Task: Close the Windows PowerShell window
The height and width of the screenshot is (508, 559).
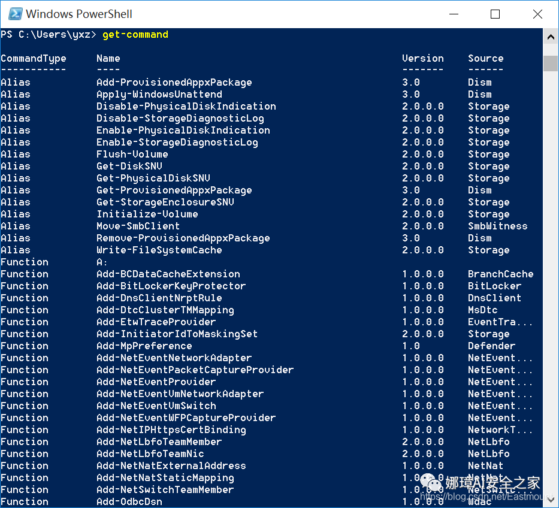Action: coord(537,14)
